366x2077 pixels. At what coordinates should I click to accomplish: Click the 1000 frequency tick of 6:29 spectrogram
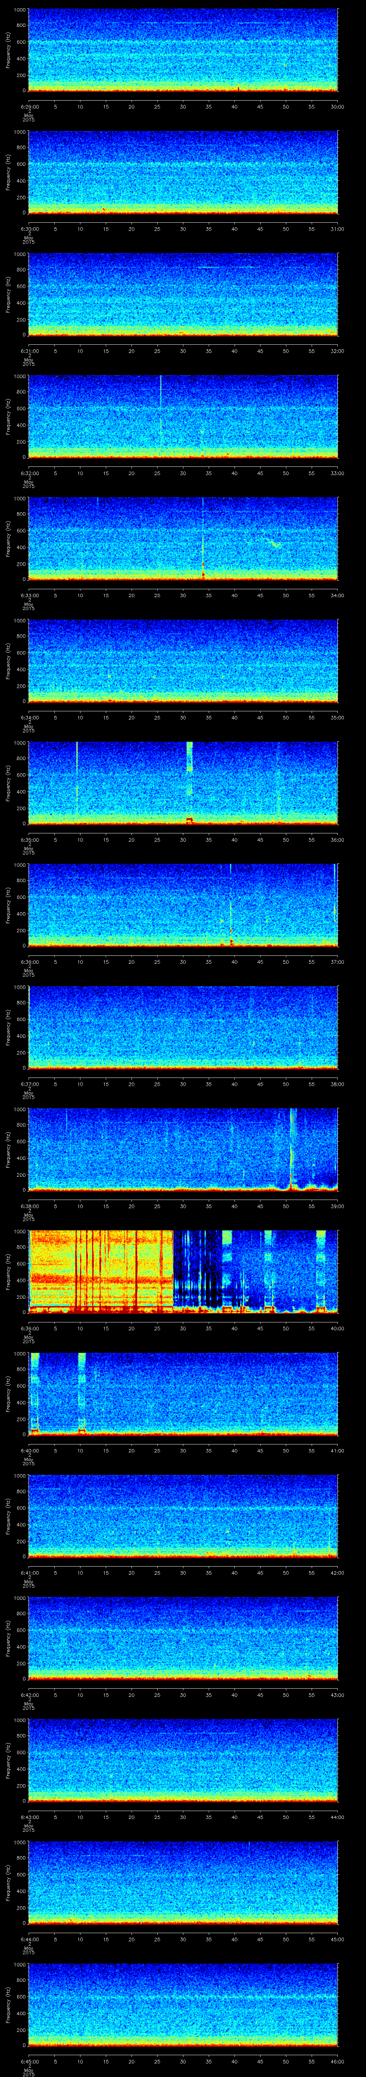tap(20, 10)
